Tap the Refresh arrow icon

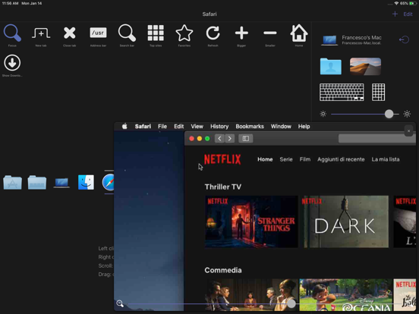click(x=213, y=33)
